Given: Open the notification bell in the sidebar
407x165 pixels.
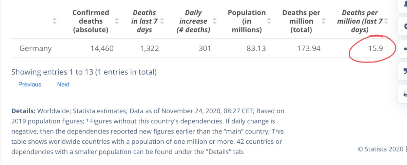Looking at the screenshot, I should coord(404,4).
